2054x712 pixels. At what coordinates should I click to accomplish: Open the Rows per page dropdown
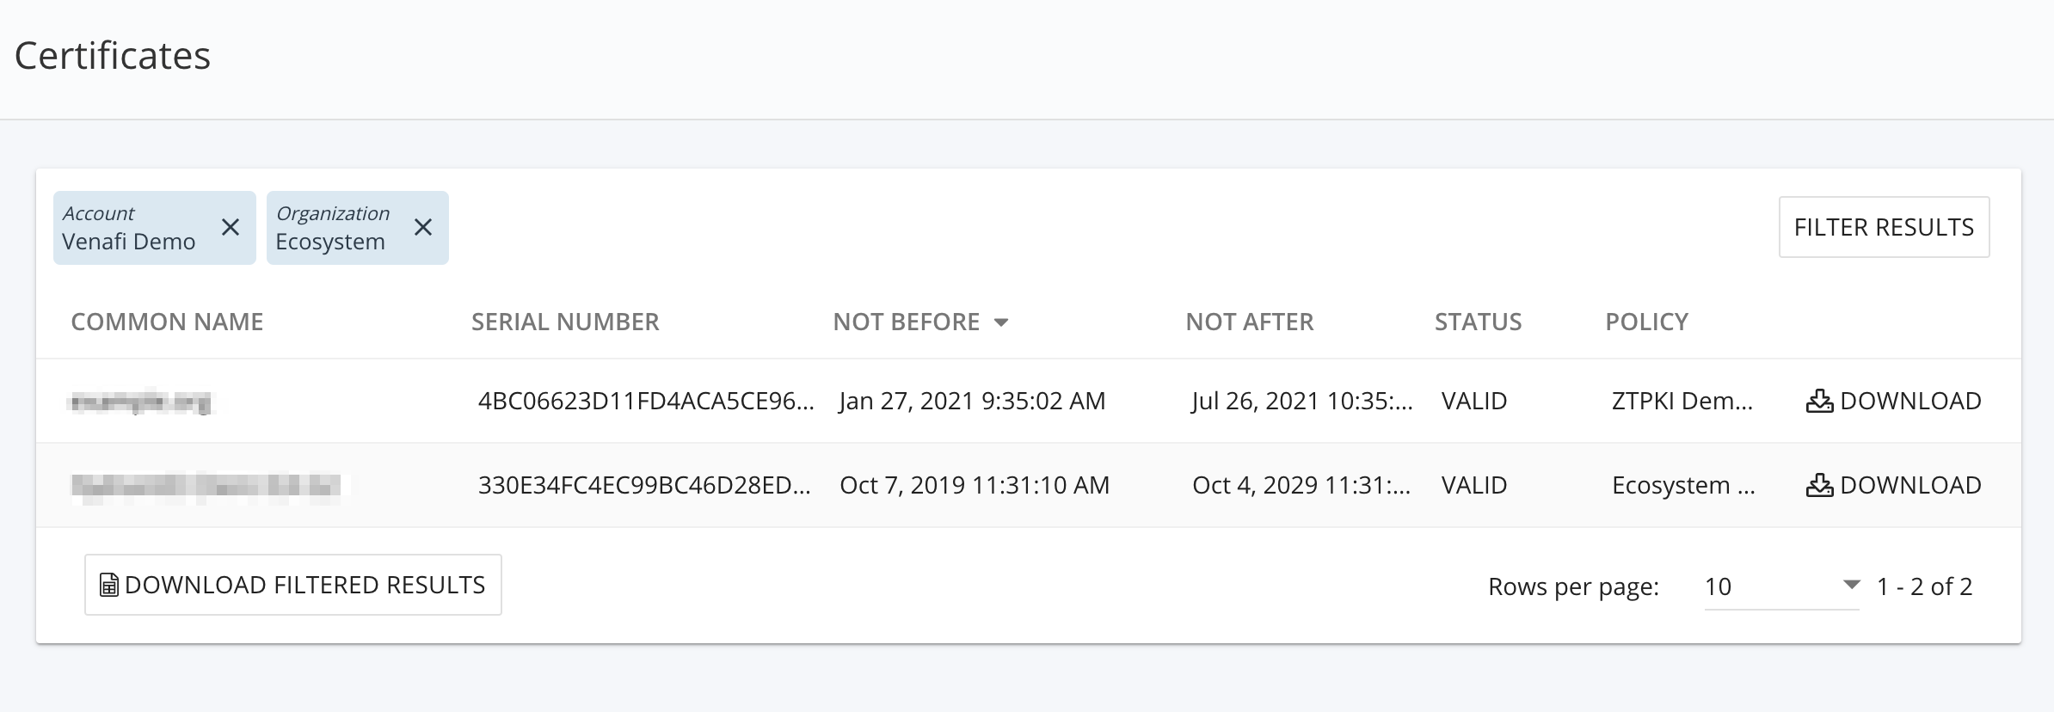1781,586
